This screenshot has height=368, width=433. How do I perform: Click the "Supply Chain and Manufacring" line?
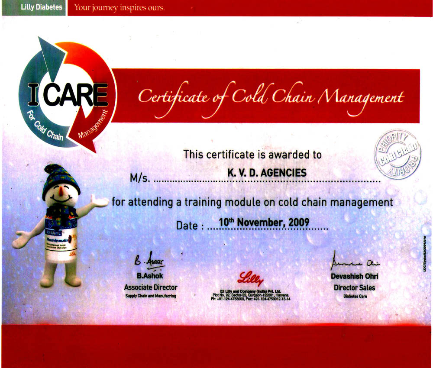151,296
